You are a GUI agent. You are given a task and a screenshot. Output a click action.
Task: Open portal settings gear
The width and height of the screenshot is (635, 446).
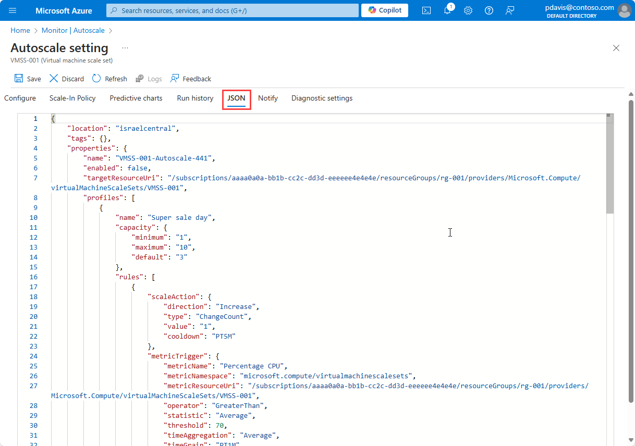(468, 10)
